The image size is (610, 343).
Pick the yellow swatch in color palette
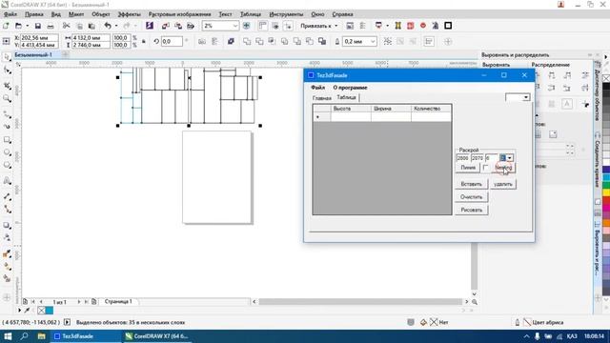click(x=606, y=192)
